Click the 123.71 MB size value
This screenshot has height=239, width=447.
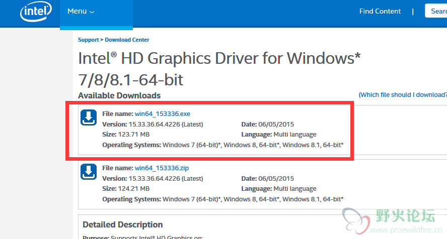tap(134, 135)
